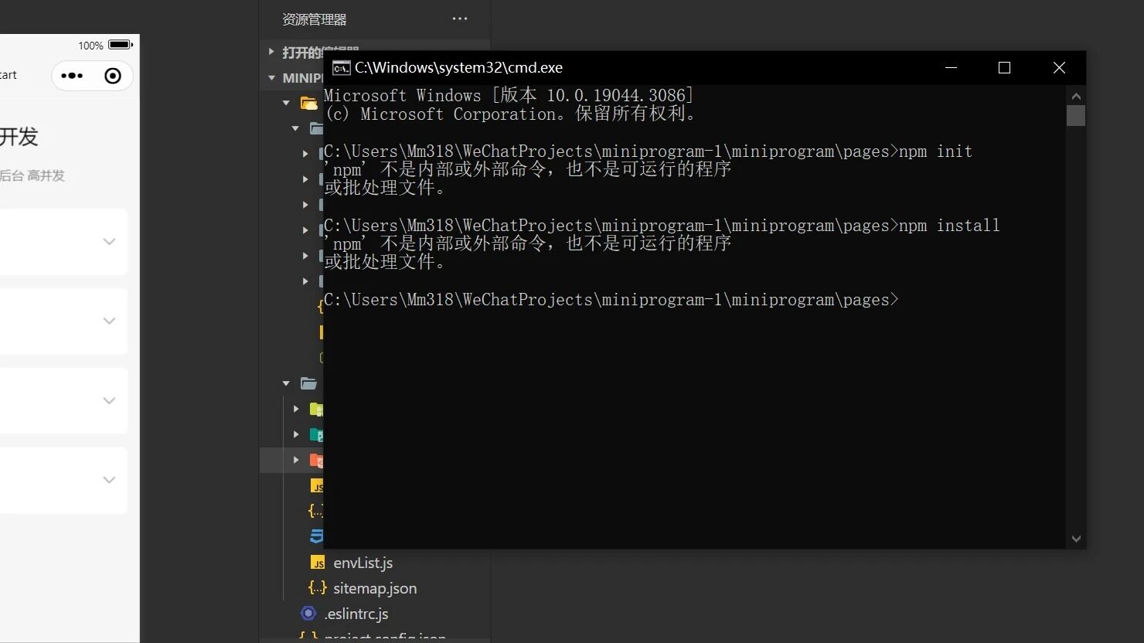Click the 开发 heading in simulator
This screenshot has width=1144, height=643.
(19, 137)
